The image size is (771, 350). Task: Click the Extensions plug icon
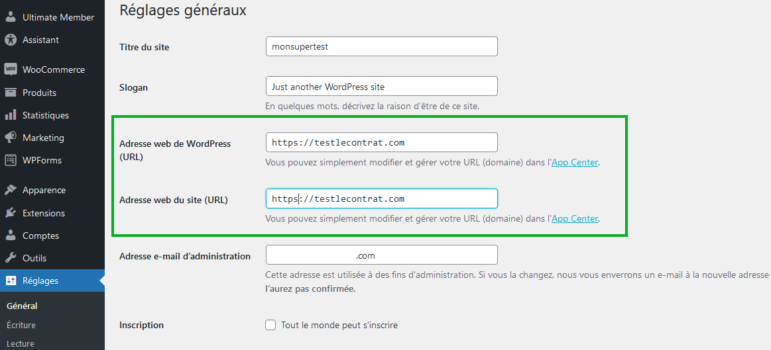tap(11, 213)
